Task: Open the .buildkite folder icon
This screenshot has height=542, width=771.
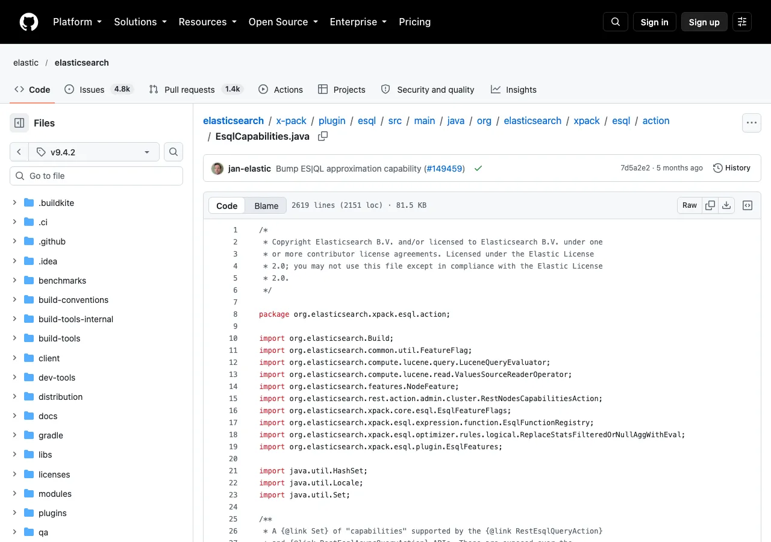Action: pyautogui.click(x=29, y=203)
